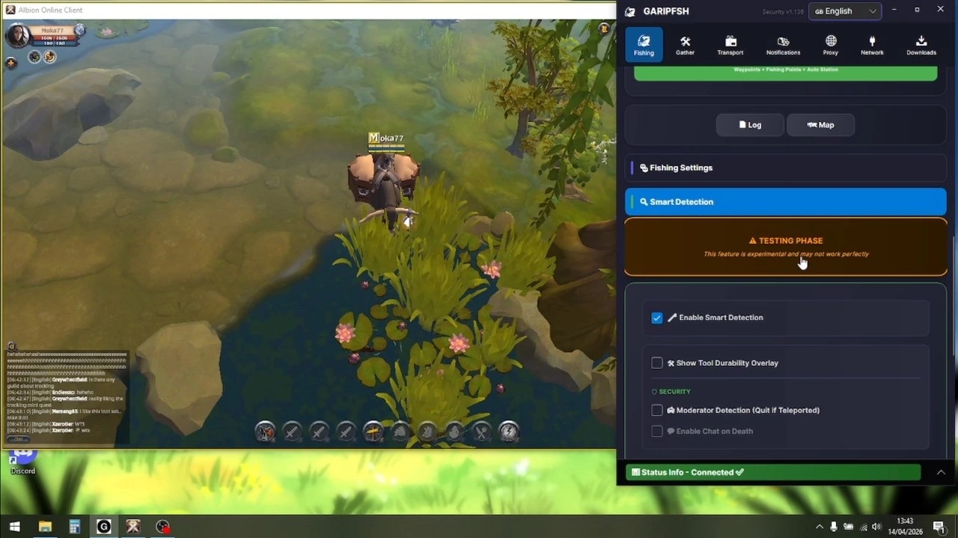
Task: Click the Security v1.136 label
Action: click(783, 12)
